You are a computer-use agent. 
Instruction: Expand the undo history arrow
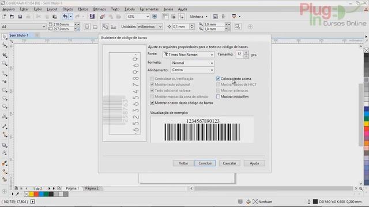point(70,17)
